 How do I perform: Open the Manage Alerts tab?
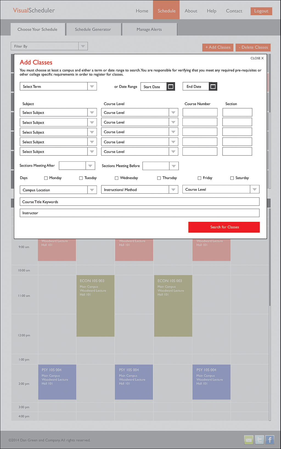pos(149,29)
